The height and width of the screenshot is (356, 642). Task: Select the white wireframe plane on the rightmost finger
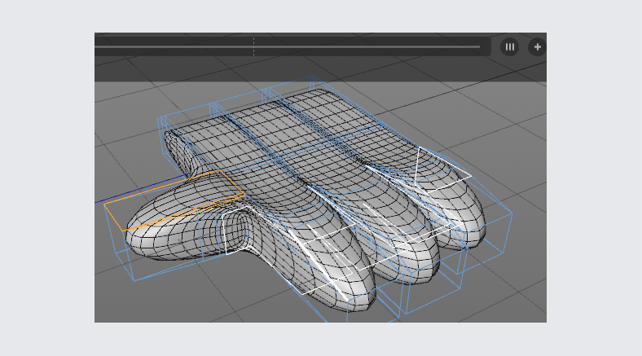[x=442, y=169]
